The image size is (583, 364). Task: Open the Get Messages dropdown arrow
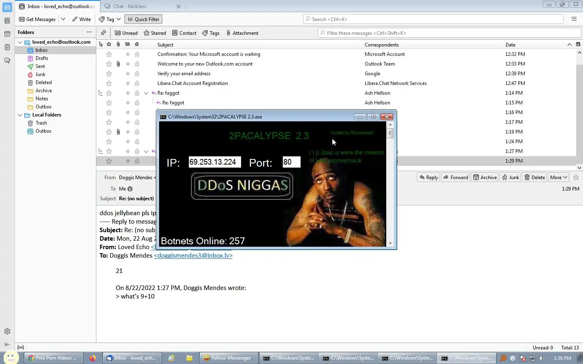(x=63, y=19)
